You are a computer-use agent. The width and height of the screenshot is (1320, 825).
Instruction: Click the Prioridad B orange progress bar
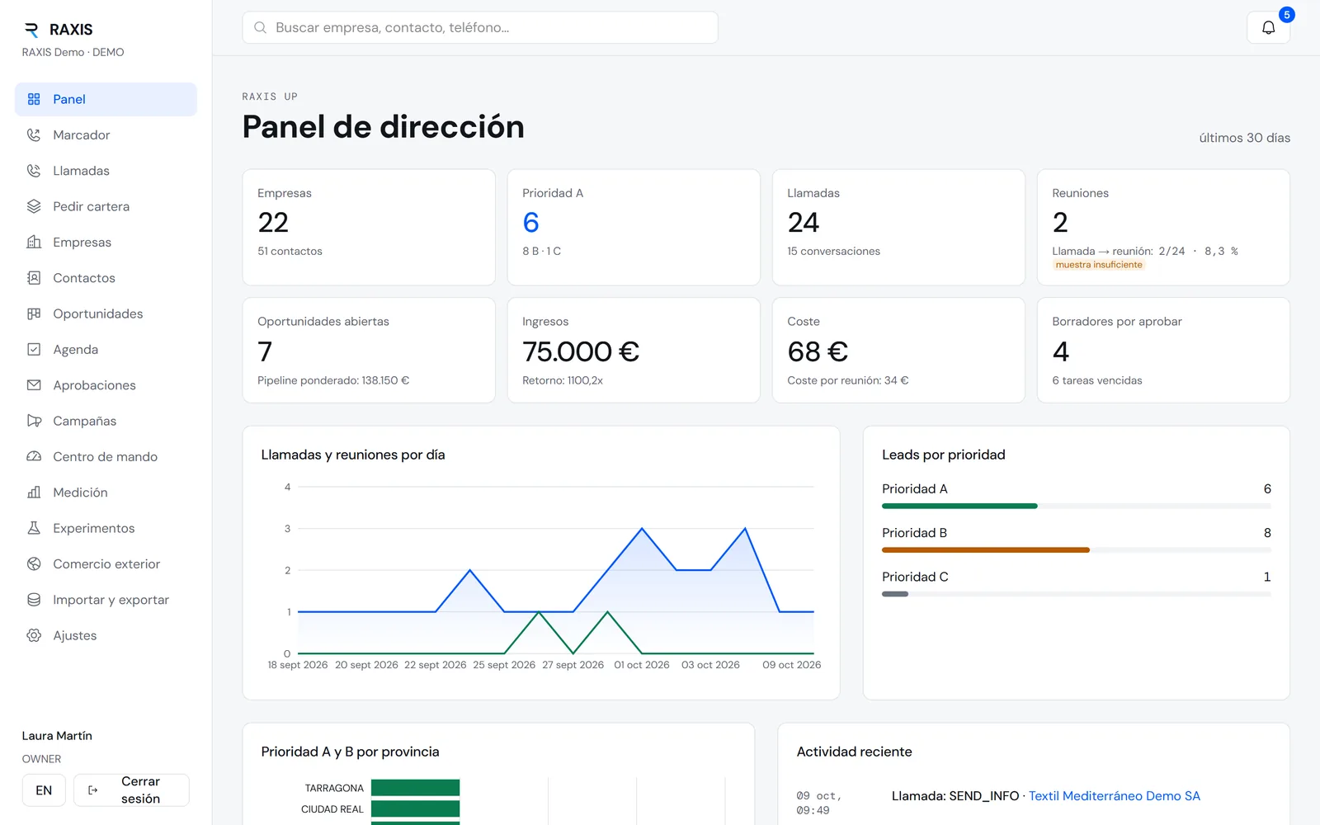(986, 549)
